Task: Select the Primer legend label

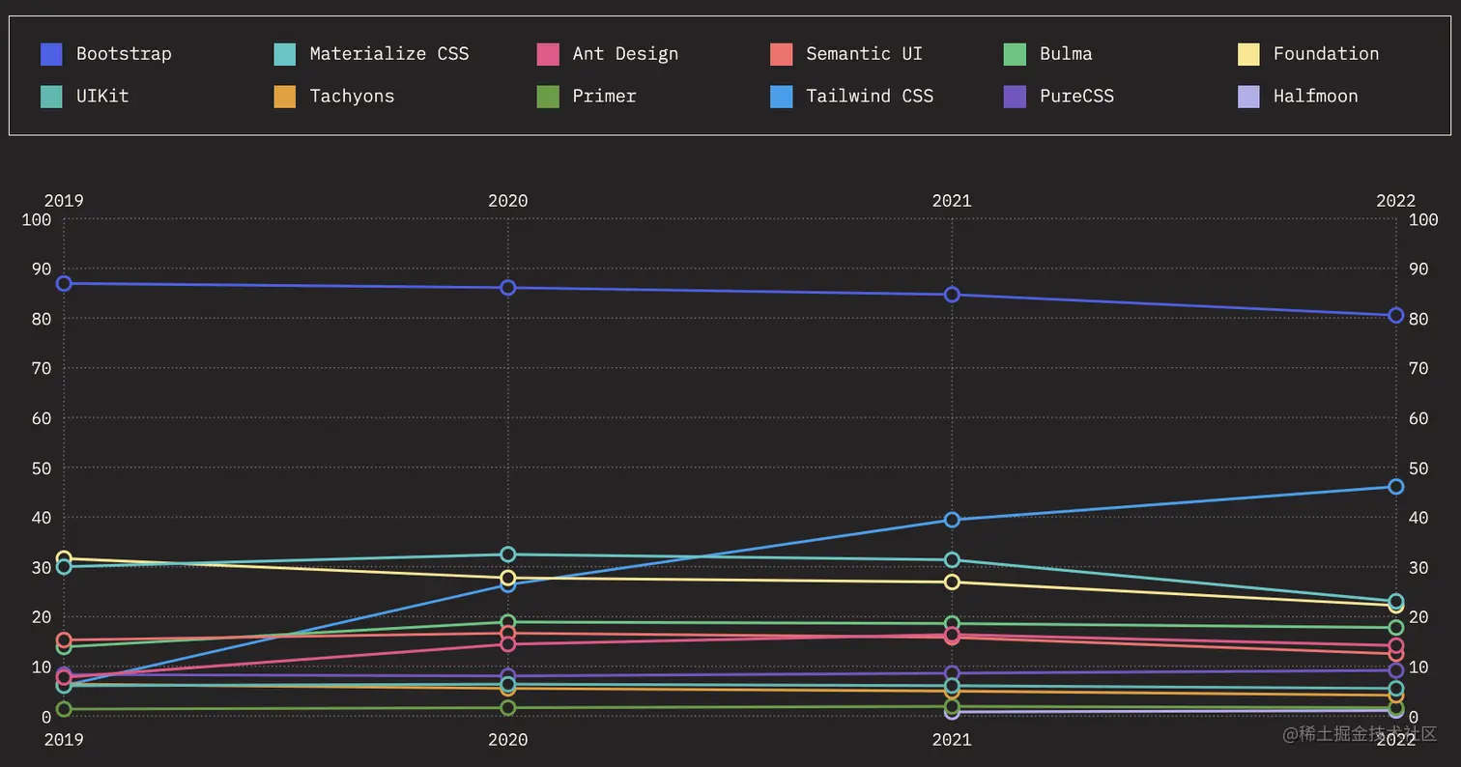Action: 605,97
